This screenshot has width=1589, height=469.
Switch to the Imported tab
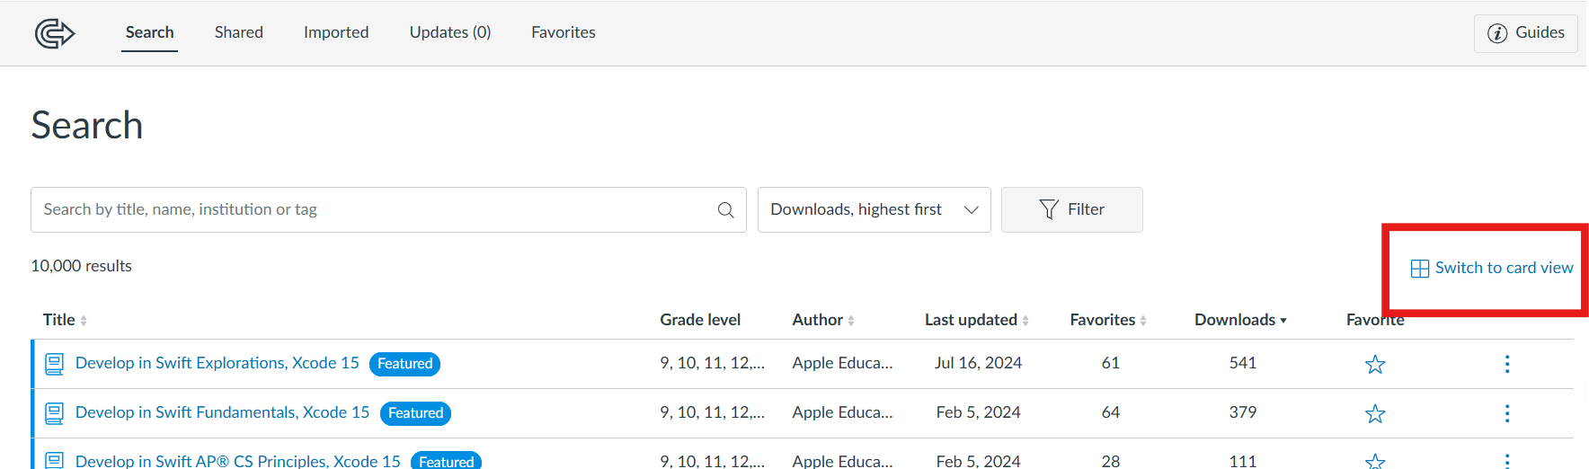336,32
